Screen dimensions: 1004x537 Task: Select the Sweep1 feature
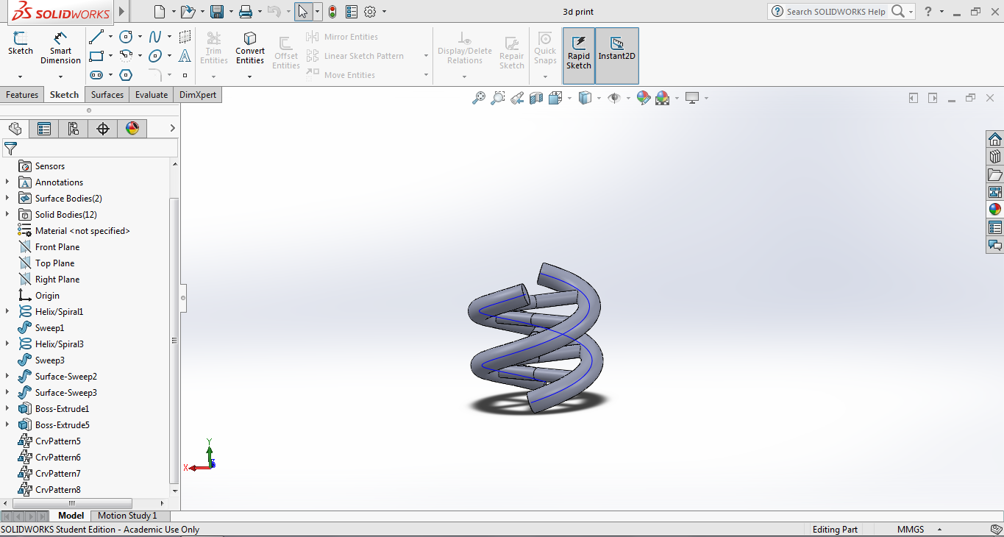point(50,328)
